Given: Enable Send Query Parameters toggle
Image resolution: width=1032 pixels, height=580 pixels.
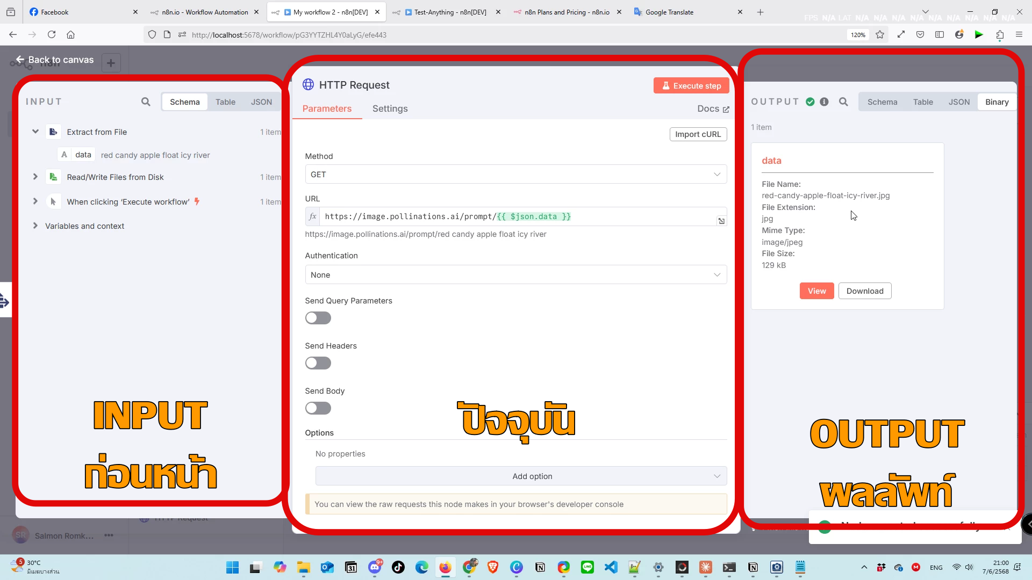Looking at the screenshot, I should (x=318, y=318).
